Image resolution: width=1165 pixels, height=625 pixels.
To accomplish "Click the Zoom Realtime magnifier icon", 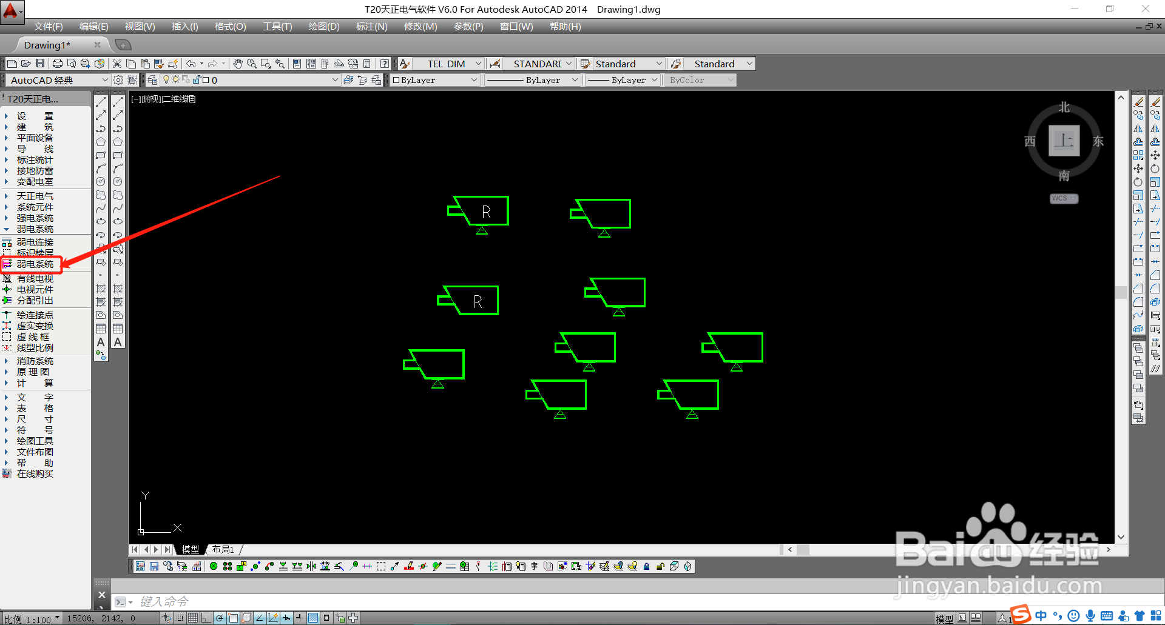I will click(x=252, y=64).
